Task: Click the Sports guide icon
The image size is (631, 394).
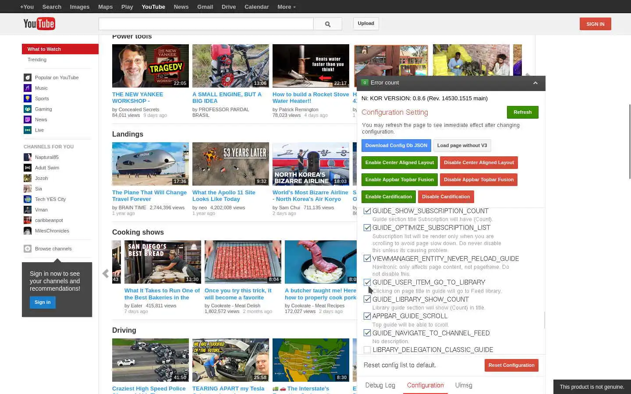Action: (x=28, y=98)
